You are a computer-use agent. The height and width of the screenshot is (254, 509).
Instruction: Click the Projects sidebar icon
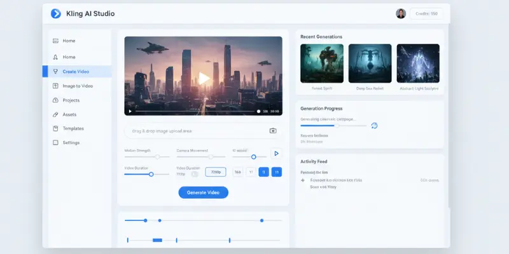[55, 100]
